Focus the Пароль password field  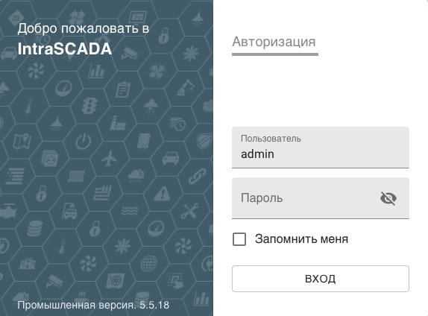321,198
